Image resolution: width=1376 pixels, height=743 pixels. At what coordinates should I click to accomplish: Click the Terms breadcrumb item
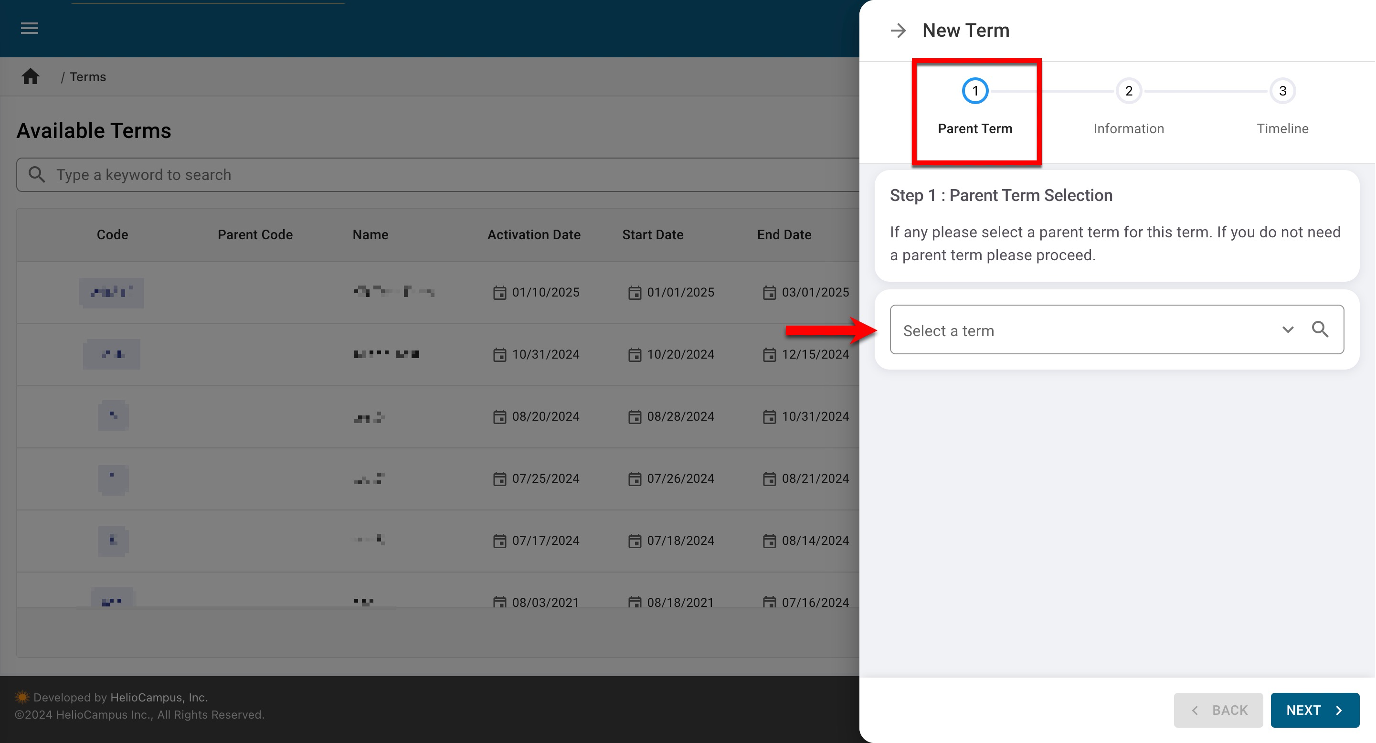87,77
